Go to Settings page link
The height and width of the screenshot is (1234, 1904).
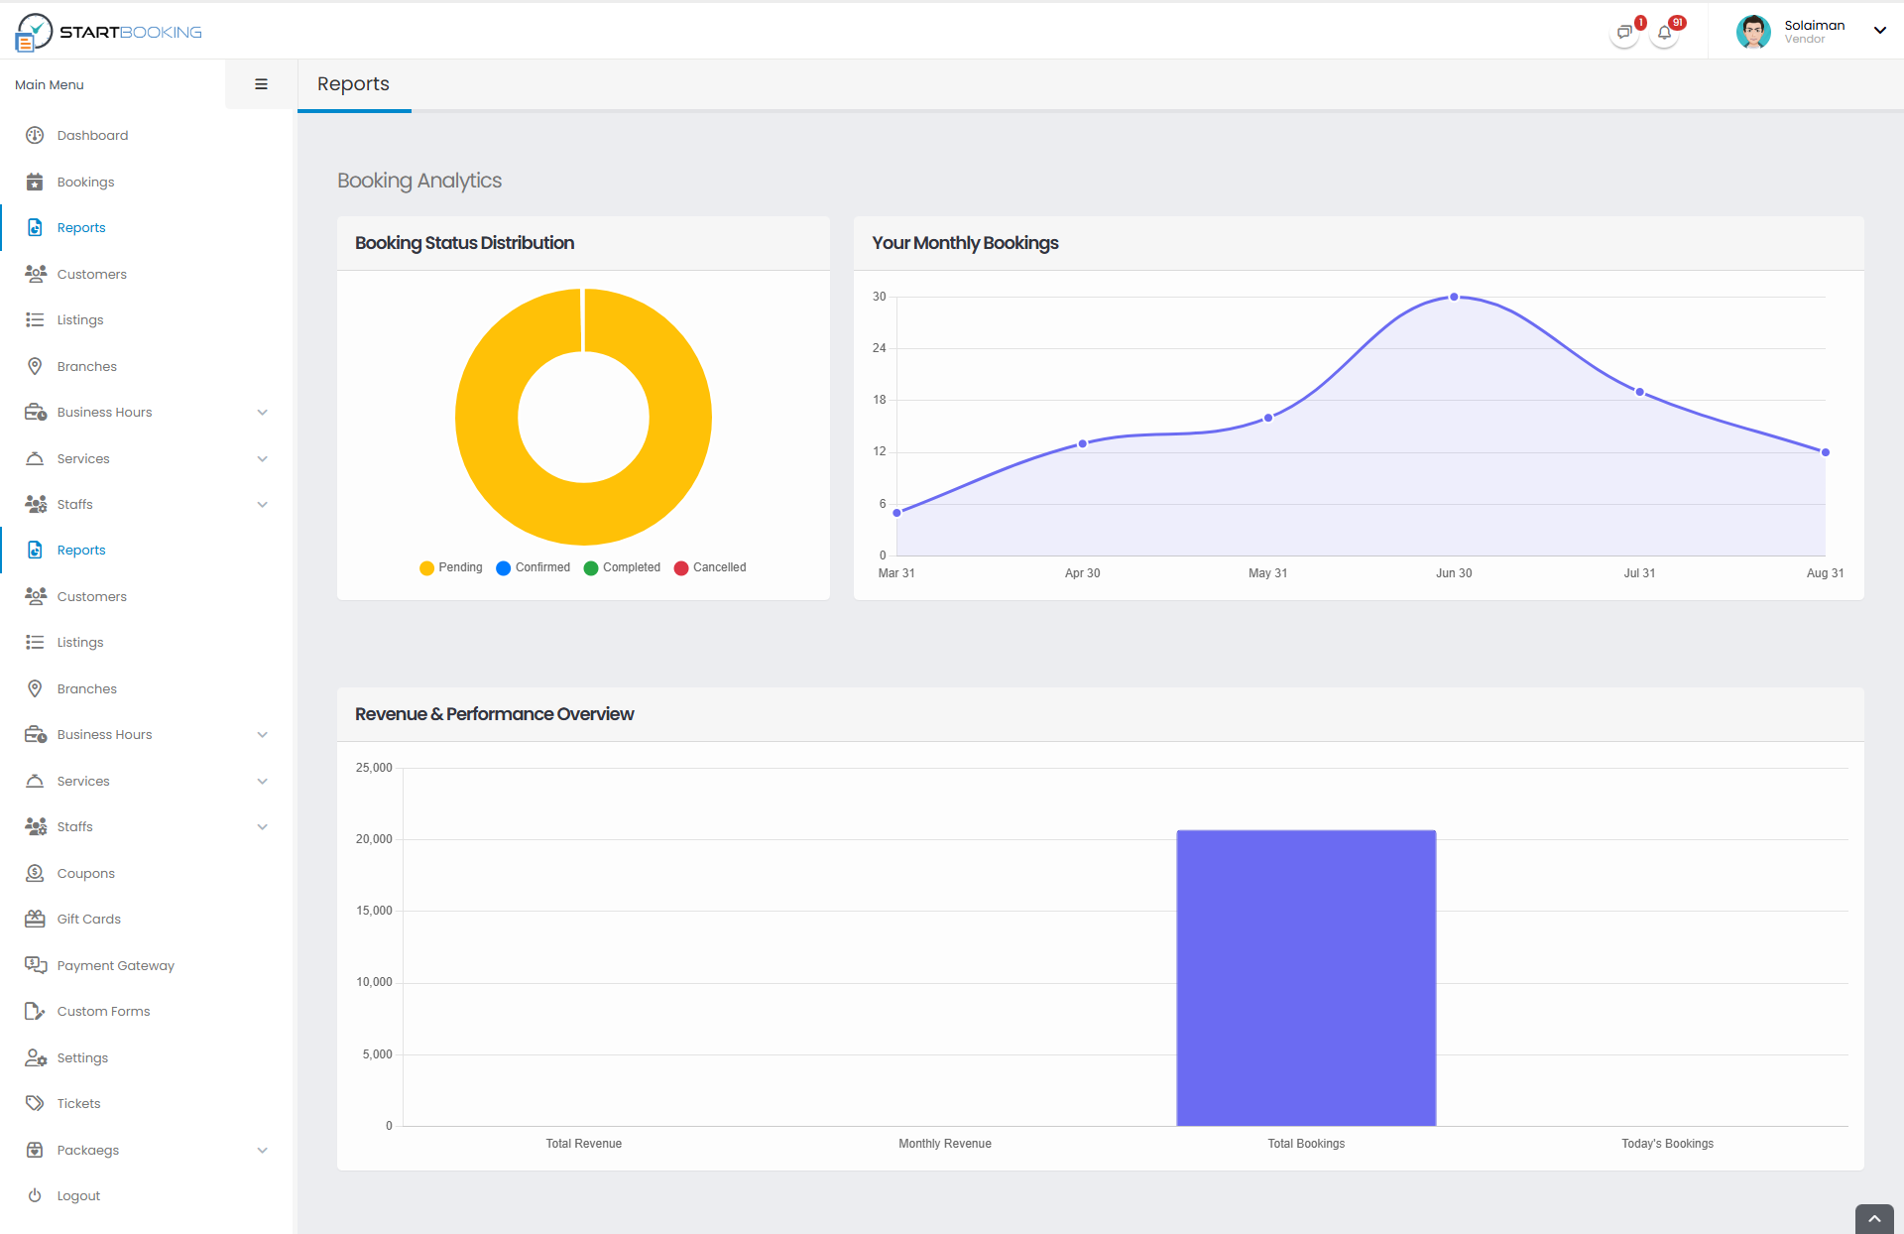(x=82, y=1057)
